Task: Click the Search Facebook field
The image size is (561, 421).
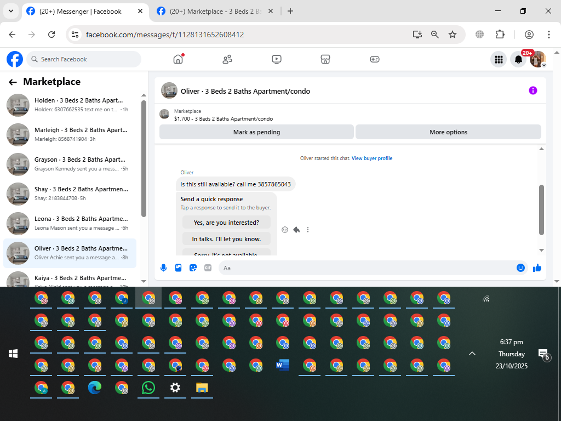Action: [x=84, y=59]
